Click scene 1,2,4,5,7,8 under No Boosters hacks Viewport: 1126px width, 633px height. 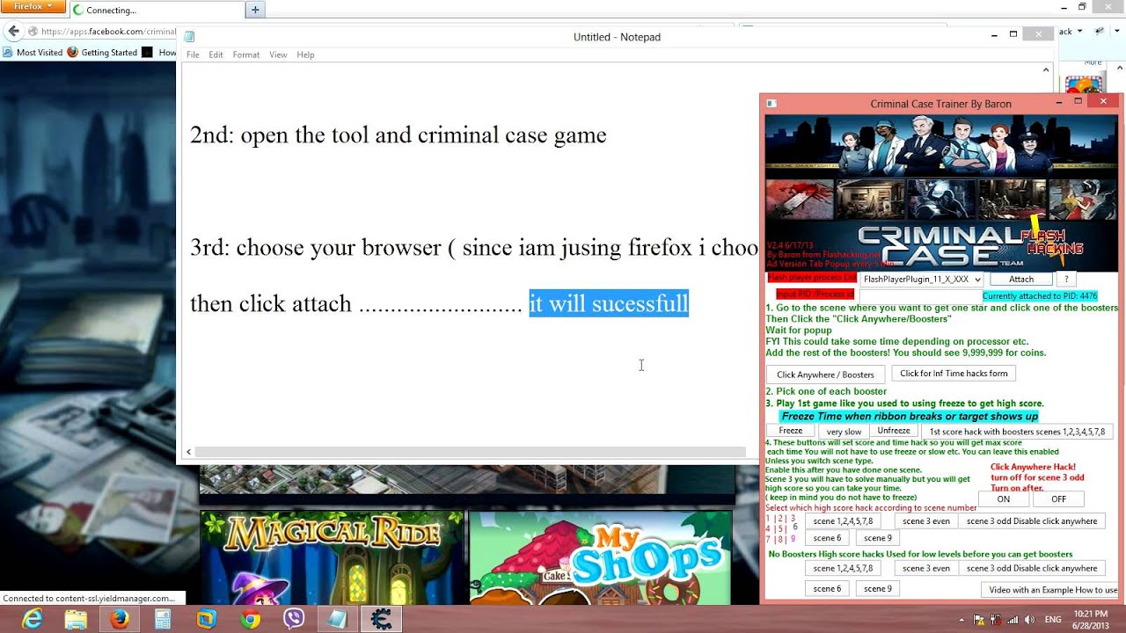(843, 568)
